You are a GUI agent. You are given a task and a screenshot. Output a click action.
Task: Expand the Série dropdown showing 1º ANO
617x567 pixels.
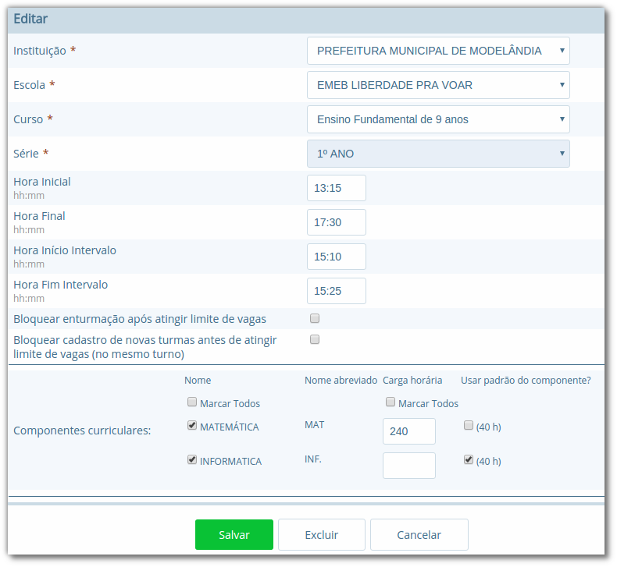click(x=437, y=154)
